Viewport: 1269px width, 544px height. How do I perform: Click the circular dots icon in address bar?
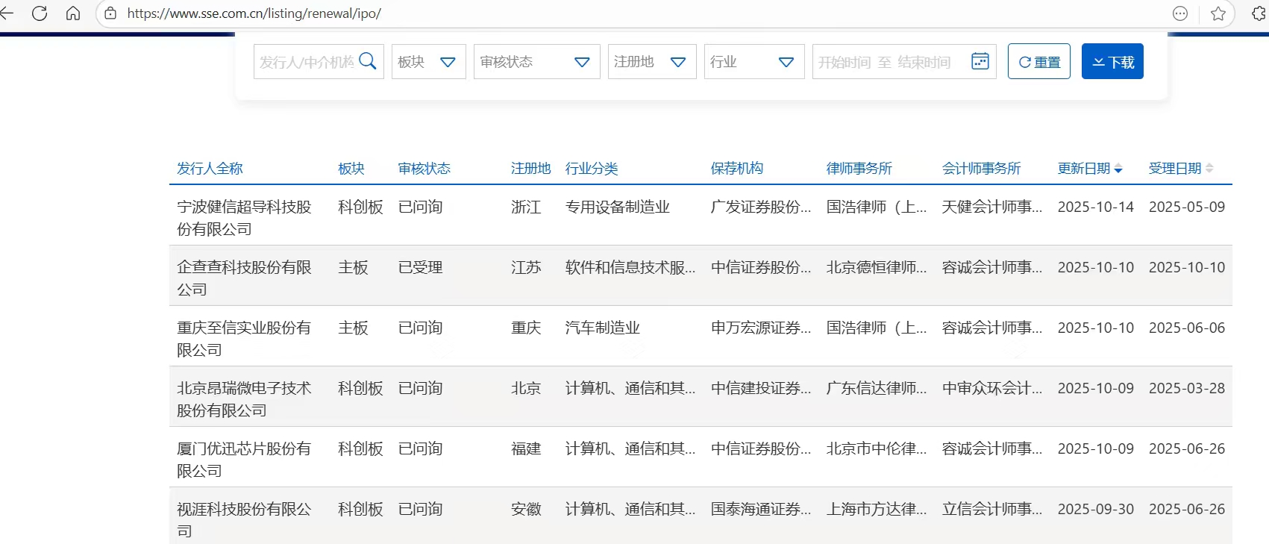1180,13
